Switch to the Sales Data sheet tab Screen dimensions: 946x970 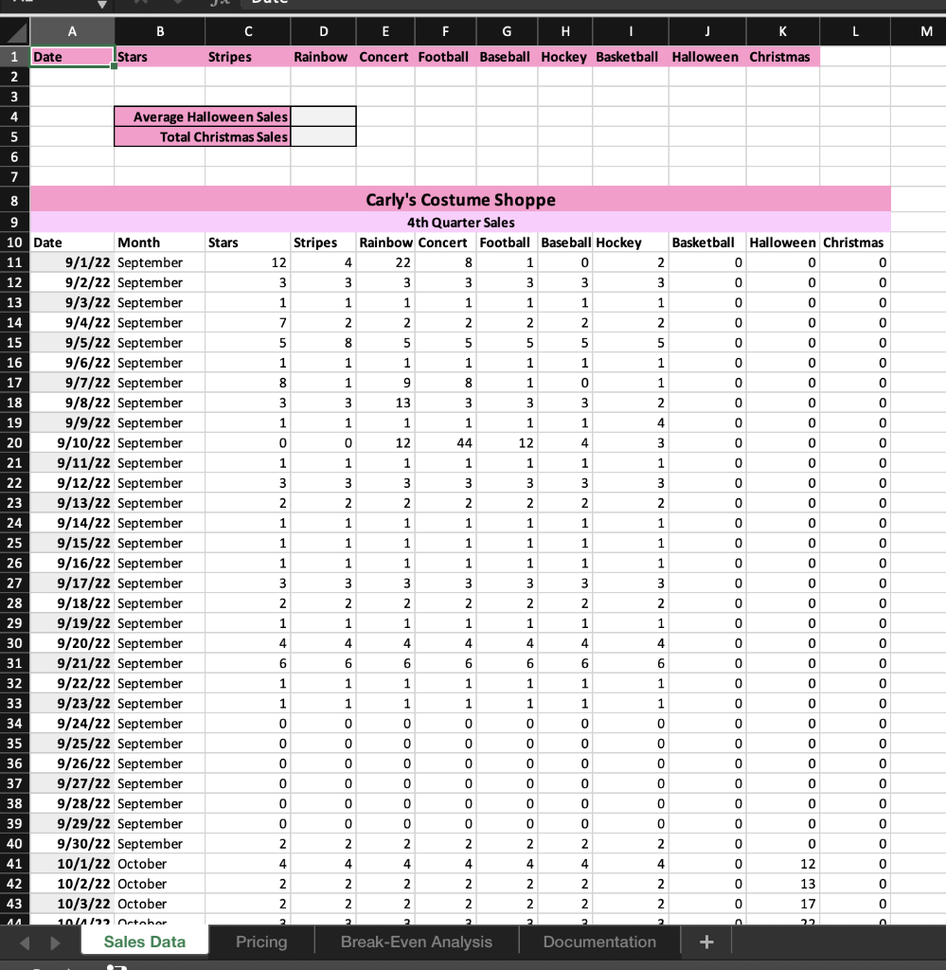pos(145,942)
